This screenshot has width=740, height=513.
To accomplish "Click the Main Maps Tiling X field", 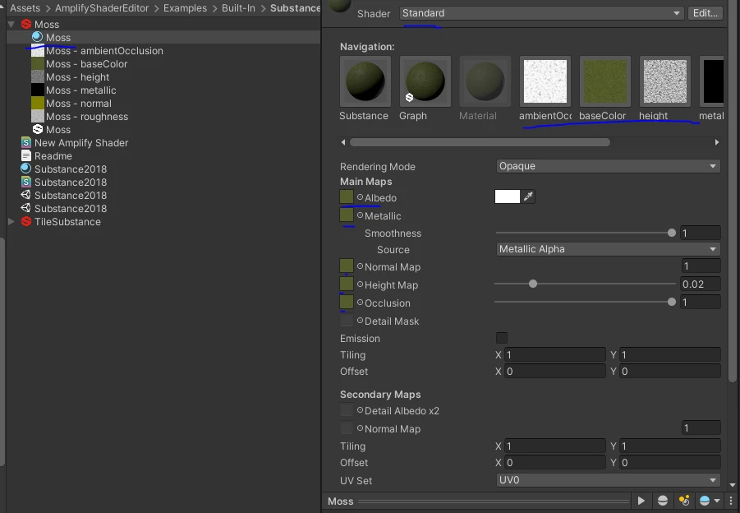I will (x=555, y=355).
